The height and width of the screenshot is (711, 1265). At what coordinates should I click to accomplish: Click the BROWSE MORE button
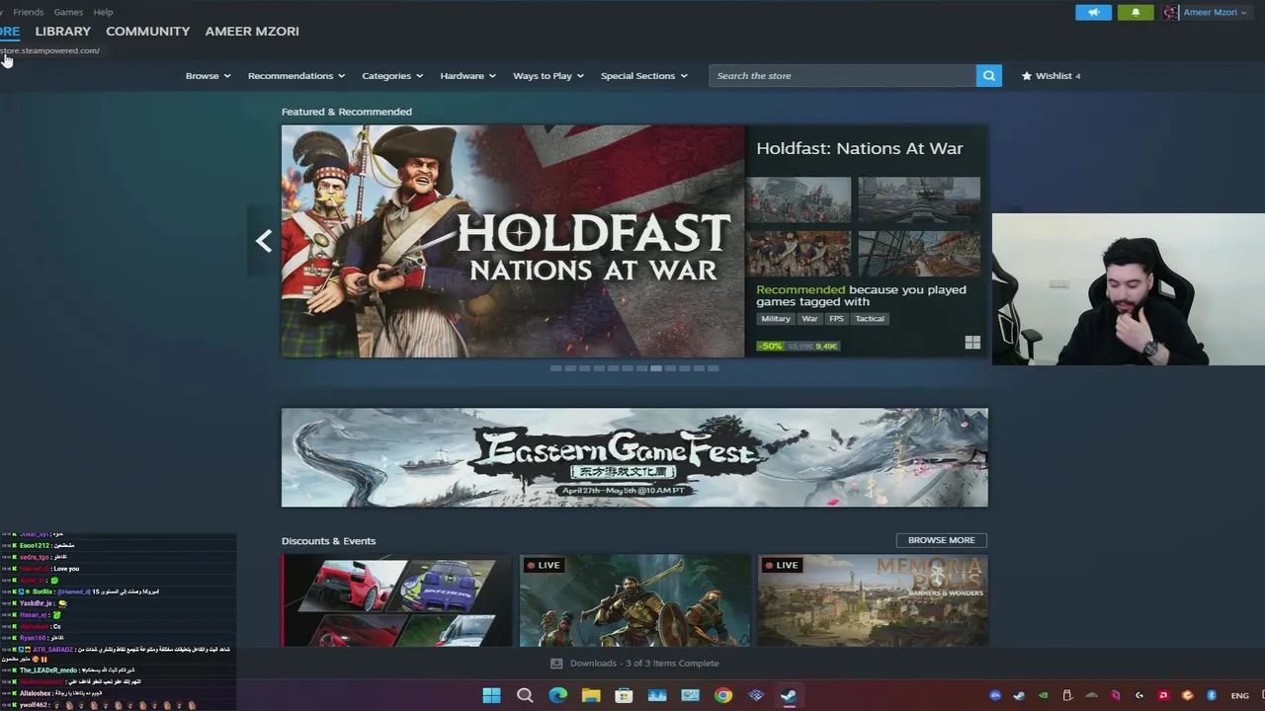[941, 540]
